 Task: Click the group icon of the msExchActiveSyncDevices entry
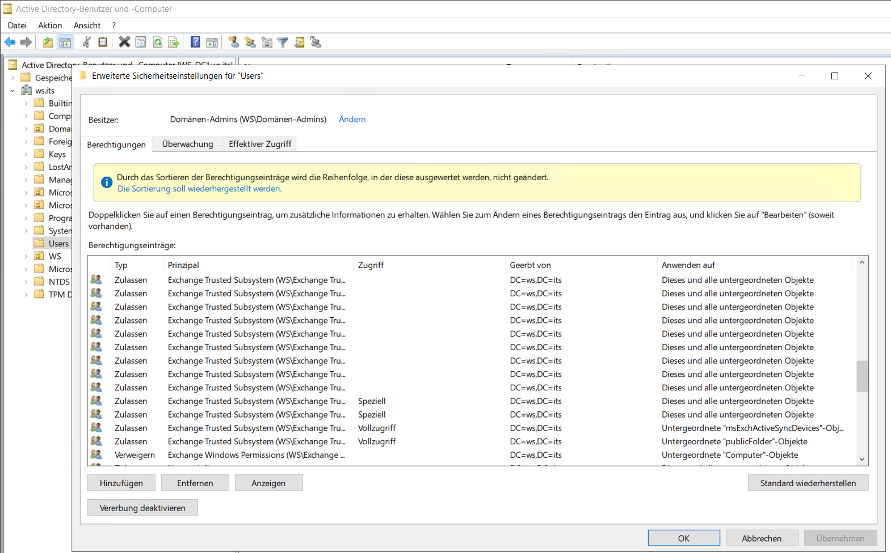[x=96, y=427]
